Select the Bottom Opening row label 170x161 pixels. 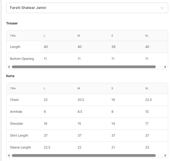(x=22, y=59)
